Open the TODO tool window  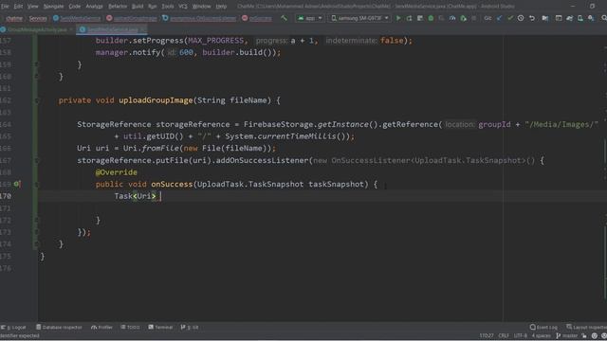pyautogui.click(x=130, y=327)
